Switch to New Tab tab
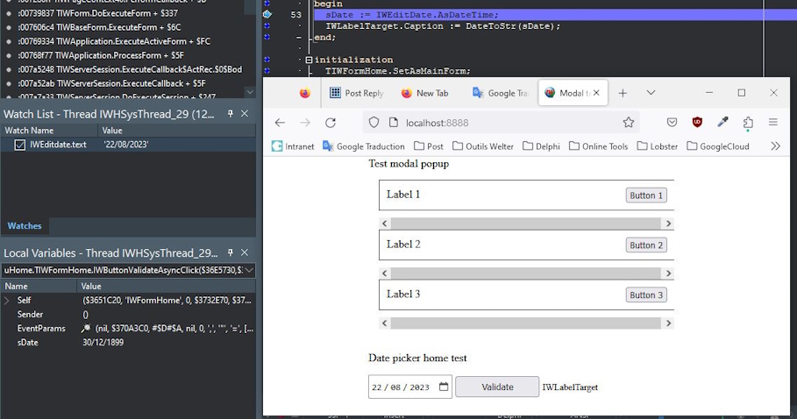The image size is (797, 419). coord(425,93)
